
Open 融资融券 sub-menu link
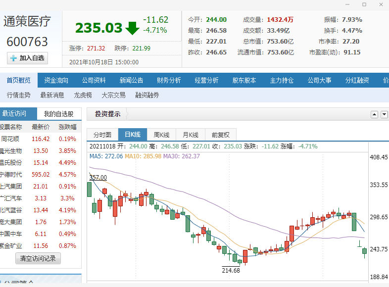click(147, 95)
